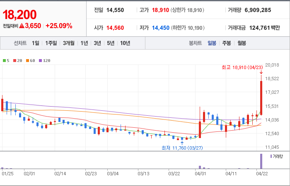Viewport: 290px width, 186px height.
Task: Click the 18,522 price axis label
Action: tap(272, 79)
